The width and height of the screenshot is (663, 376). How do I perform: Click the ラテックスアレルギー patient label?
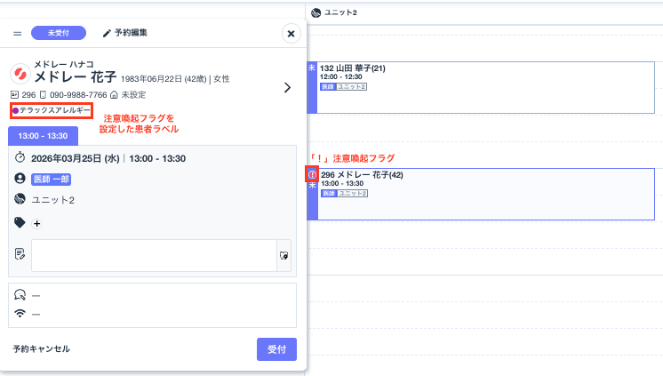click(52, 110)
